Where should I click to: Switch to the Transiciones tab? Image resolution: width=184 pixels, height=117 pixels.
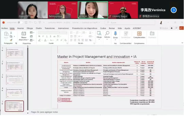[x=50, y=28]
